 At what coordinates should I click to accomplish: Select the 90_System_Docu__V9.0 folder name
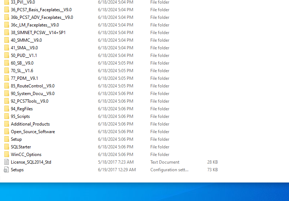point(33,93)
